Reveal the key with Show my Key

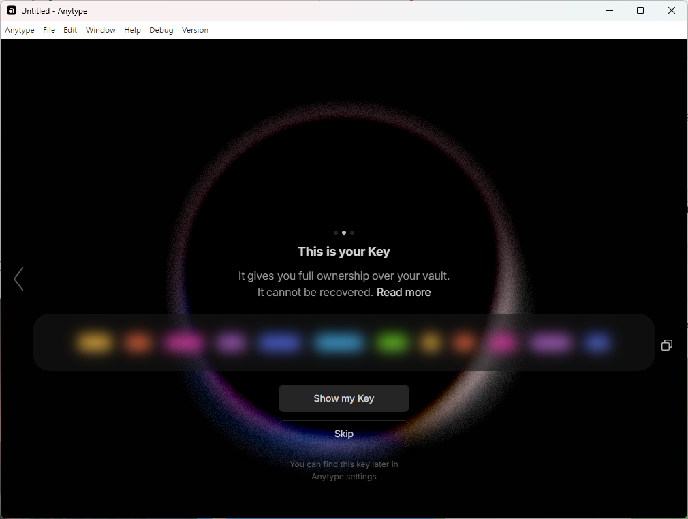(344, 398)
